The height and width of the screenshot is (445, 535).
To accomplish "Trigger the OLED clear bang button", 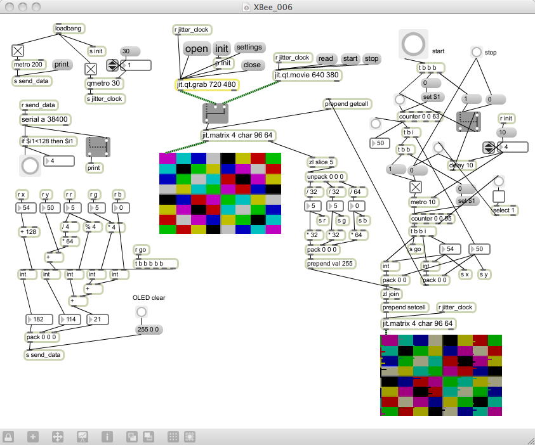I will point(142,312).
